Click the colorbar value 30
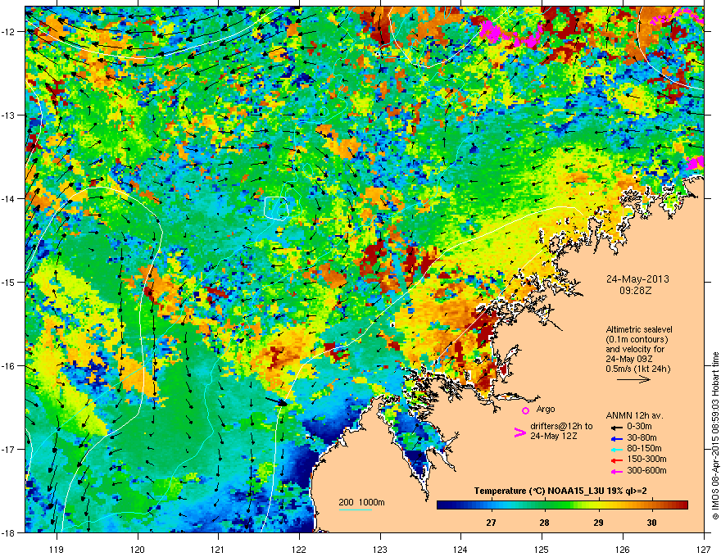Viewport: 721px width, 557px height. pyautogui.click(x=651, y=523)
